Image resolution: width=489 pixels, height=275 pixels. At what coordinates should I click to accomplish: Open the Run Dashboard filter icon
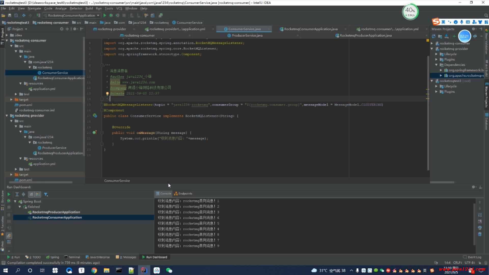click(46, 194)
